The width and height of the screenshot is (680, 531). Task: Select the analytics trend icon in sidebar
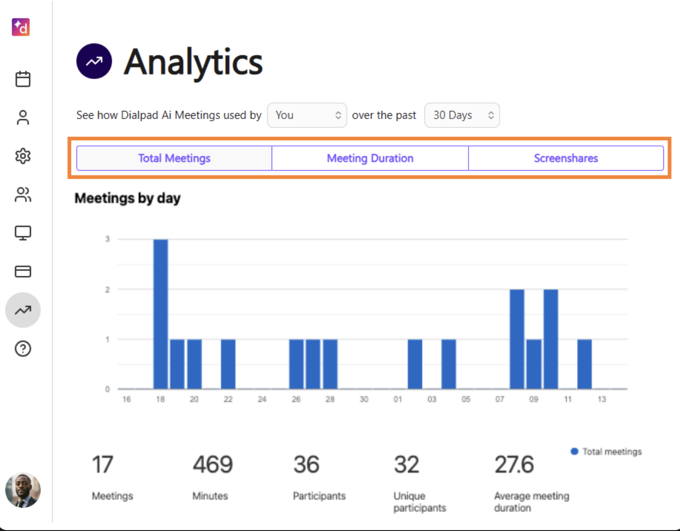click(x=23, y=310)
